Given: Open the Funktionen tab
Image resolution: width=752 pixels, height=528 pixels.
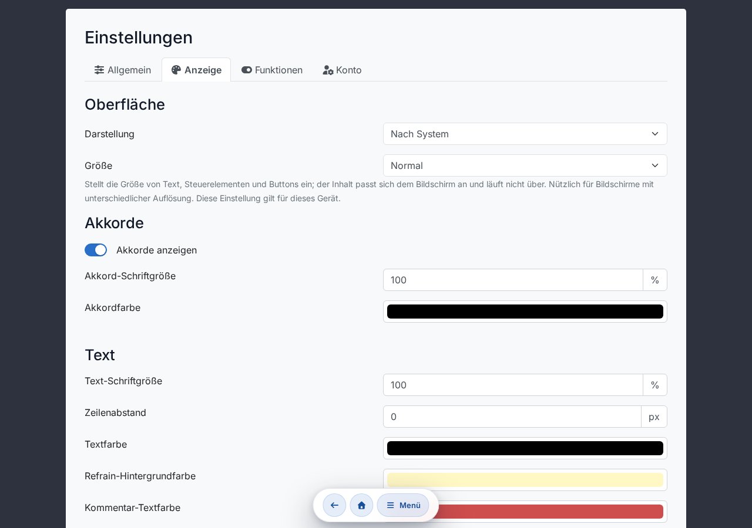Looking at the screenshot, I should click(x=272, y=70).
